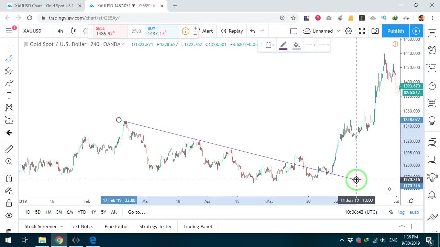Expand the OANDA symbol legend dropdown

[x=122, y=44]
